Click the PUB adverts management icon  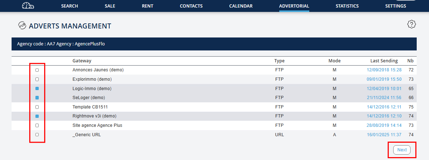click(x=22, y=26)
